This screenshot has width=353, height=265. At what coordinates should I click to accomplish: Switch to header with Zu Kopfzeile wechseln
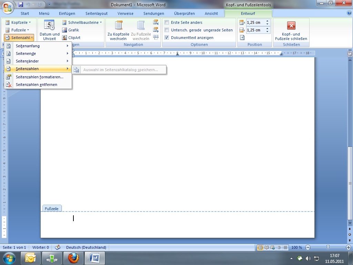point(118,30)
